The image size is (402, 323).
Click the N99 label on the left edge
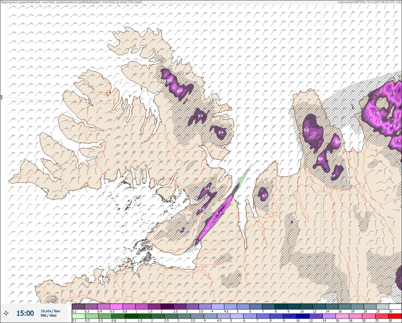(x=2, y=98)
